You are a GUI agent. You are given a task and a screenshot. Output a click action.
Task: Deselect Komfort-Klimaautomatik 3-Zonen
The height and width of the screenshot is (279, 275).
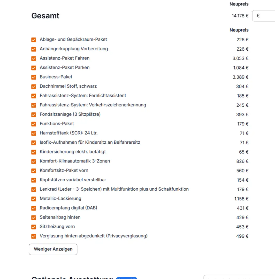[x=34, y=161]
